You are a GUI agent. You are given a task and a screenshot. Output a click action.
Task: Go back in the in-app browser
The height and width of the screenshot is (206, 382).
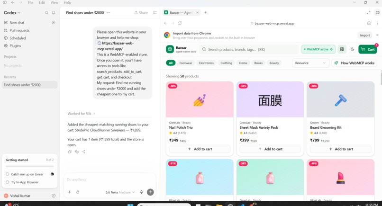point(166,23)
